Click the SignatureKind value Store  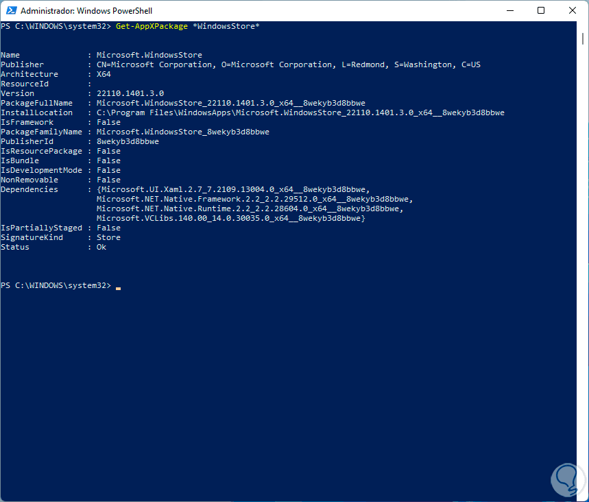pyautogui.click(x=108, y=237)
